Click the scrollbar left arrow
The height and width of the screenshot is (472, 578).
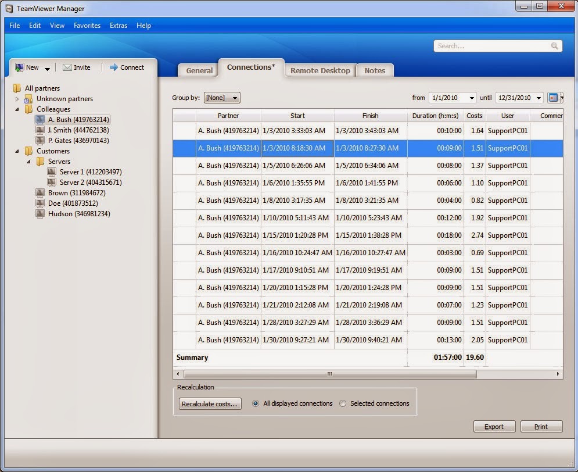click(x=178, y=374)
